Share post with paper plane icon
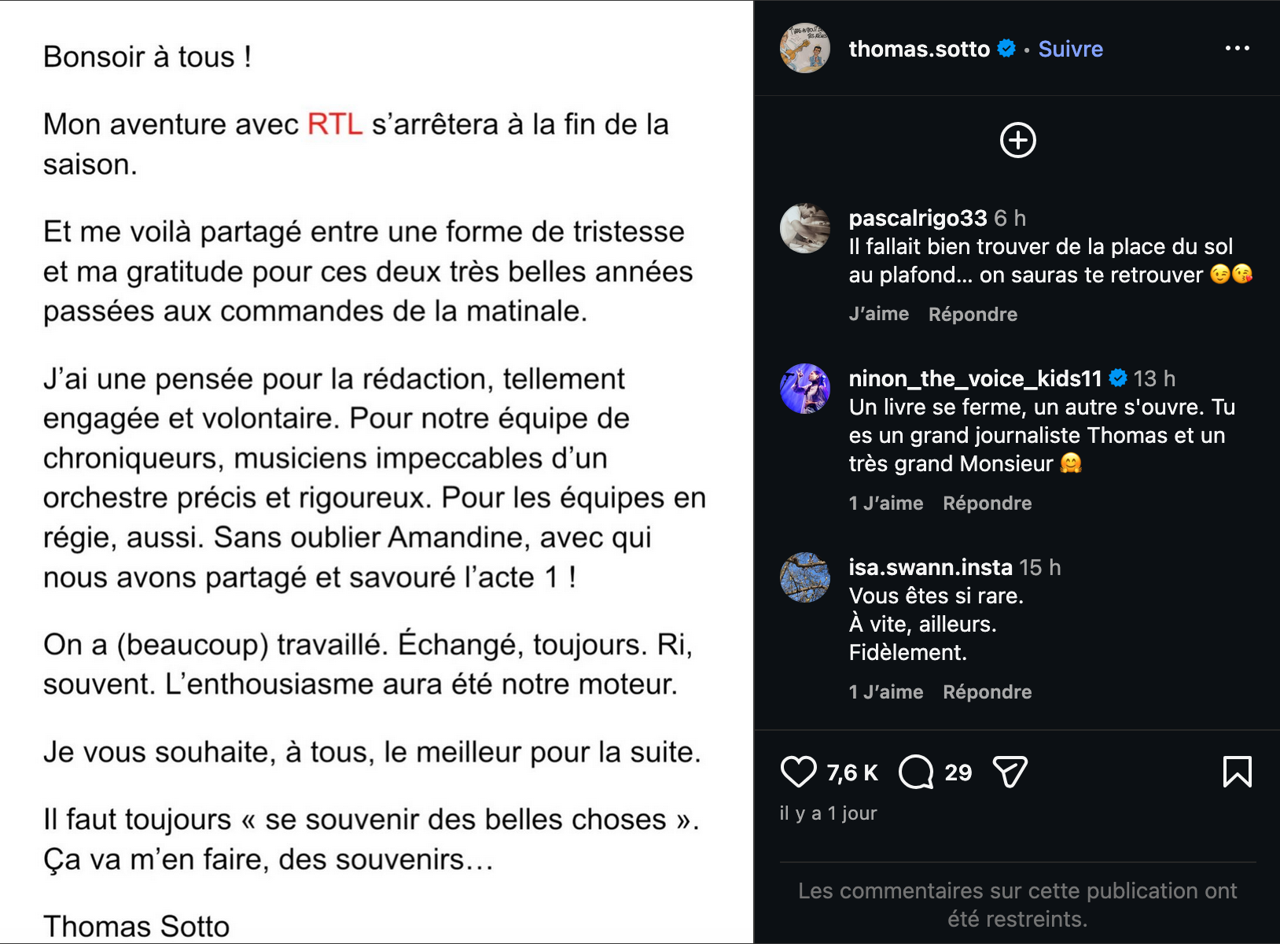1280x944 pixels. [x=1010, y=772]
